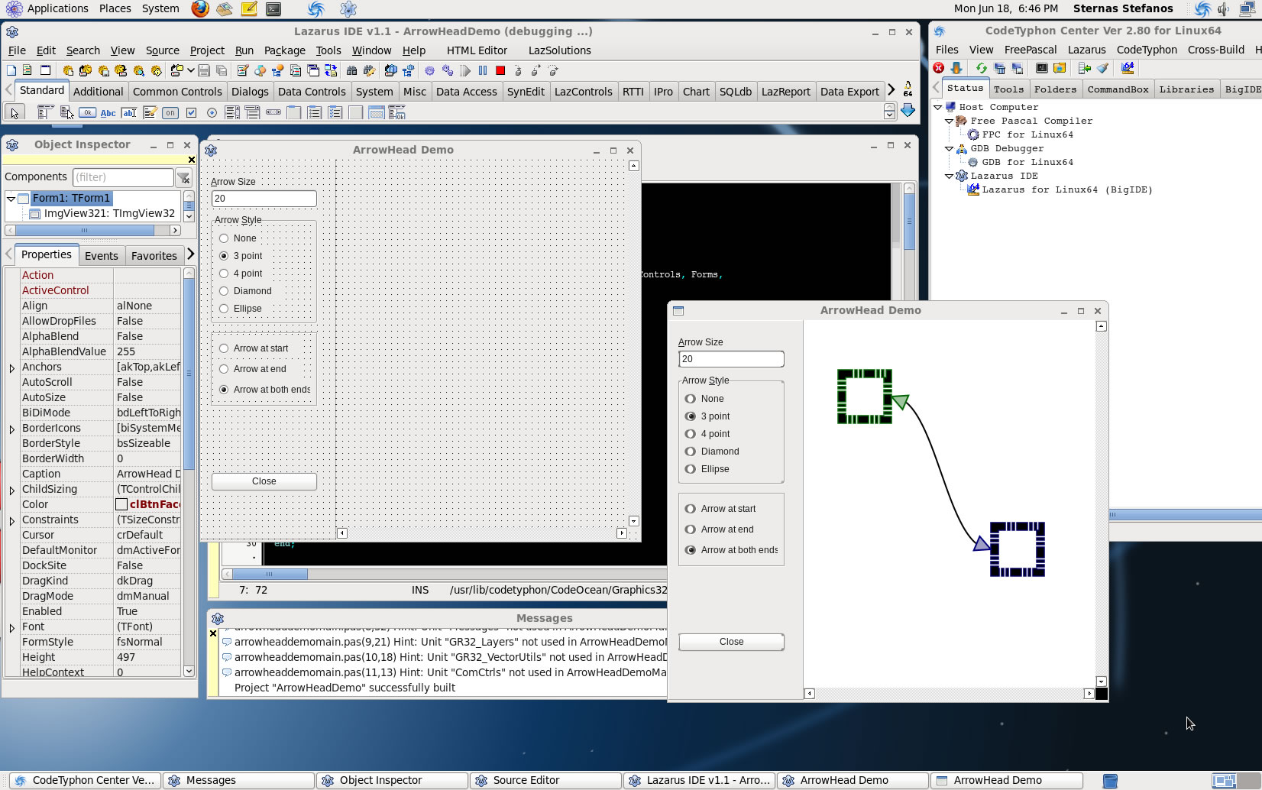Screen dimensions: 1262x790
Task: Select 'None' arrow style in running demo
Action: pos(691,399)
